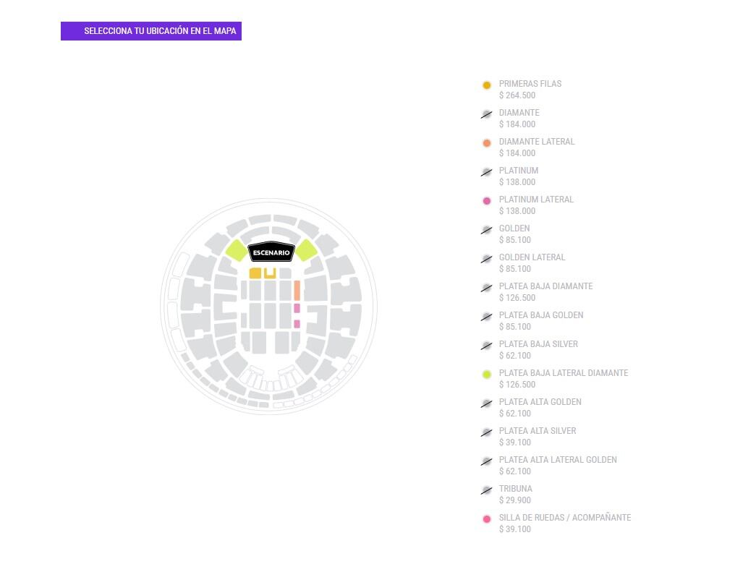
Task: Click the DIAMANTE legend seat icon
Action: tap(487, 114)
